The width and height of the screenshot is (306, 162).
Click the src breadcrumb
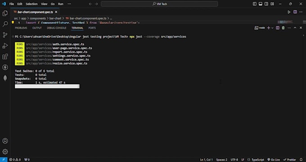pyautogui.click(x=16, y=18)
